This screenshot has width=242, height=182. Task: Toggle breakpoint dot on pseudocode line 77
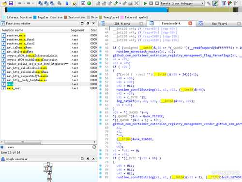[x=101, y=158]
